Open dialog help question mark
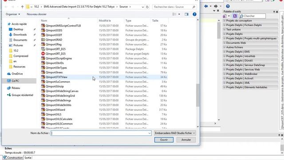 pyautogui.click(x=194, y=14)
